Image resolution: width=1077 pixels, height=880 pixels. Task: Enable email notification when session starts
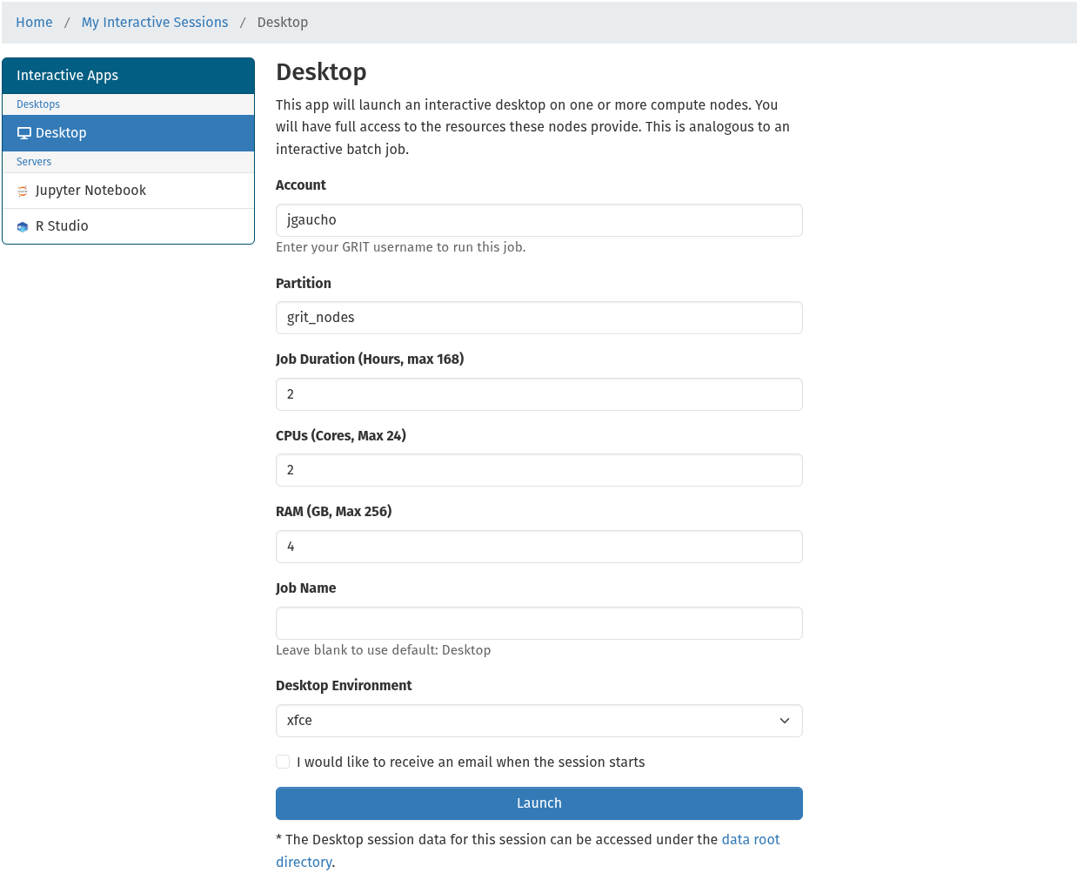coord(283,762)
